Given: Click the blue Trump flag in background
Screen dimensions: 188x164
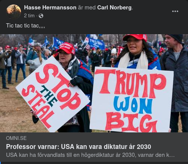Looking at the screenshot, I should (96, 43).
